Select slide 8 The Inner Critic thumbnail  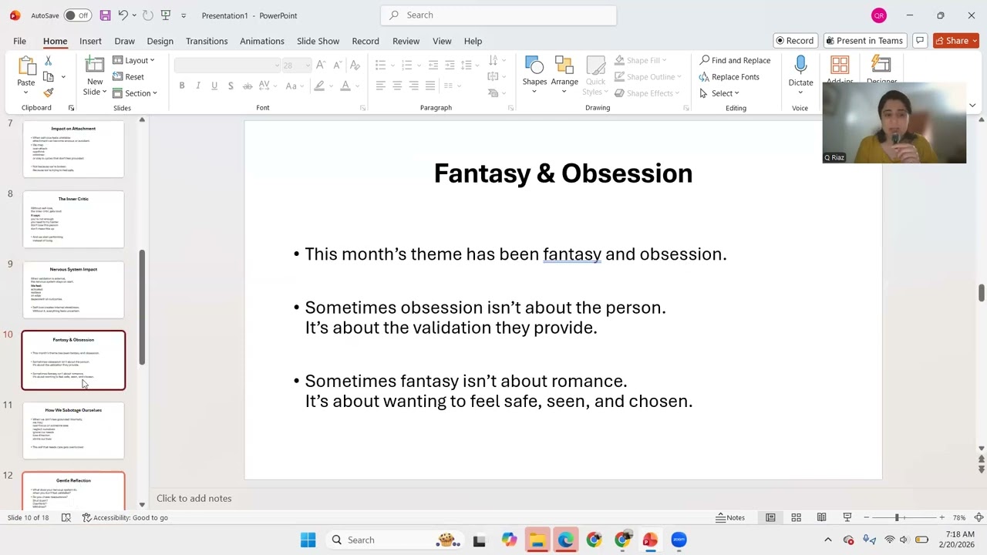click(x=73, y=220)
